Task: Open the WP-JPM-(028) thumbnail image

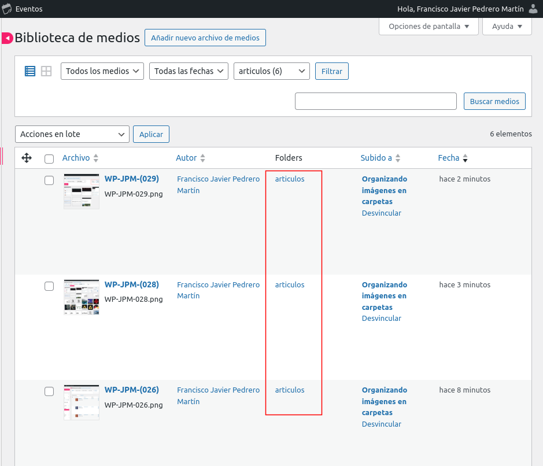Action: [81, 297]
